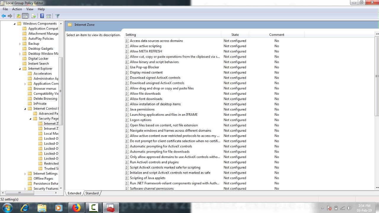
Task: Select 'Display mixed content' setting
Action: 146,72
